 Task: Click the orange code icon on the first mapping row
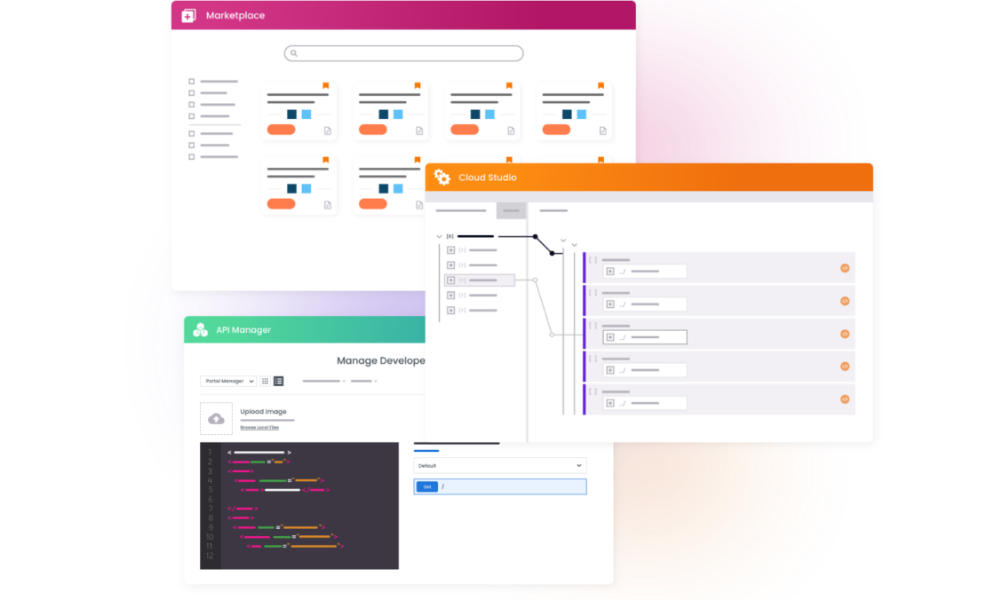(x=845, y=267)
